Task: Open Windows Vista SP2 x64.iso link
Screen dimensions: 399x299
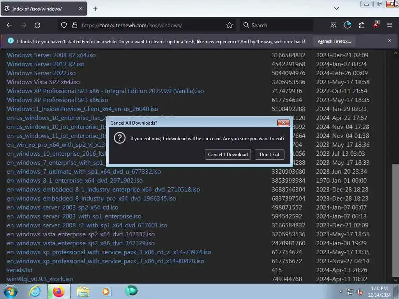Action: (x=43, y=82)
